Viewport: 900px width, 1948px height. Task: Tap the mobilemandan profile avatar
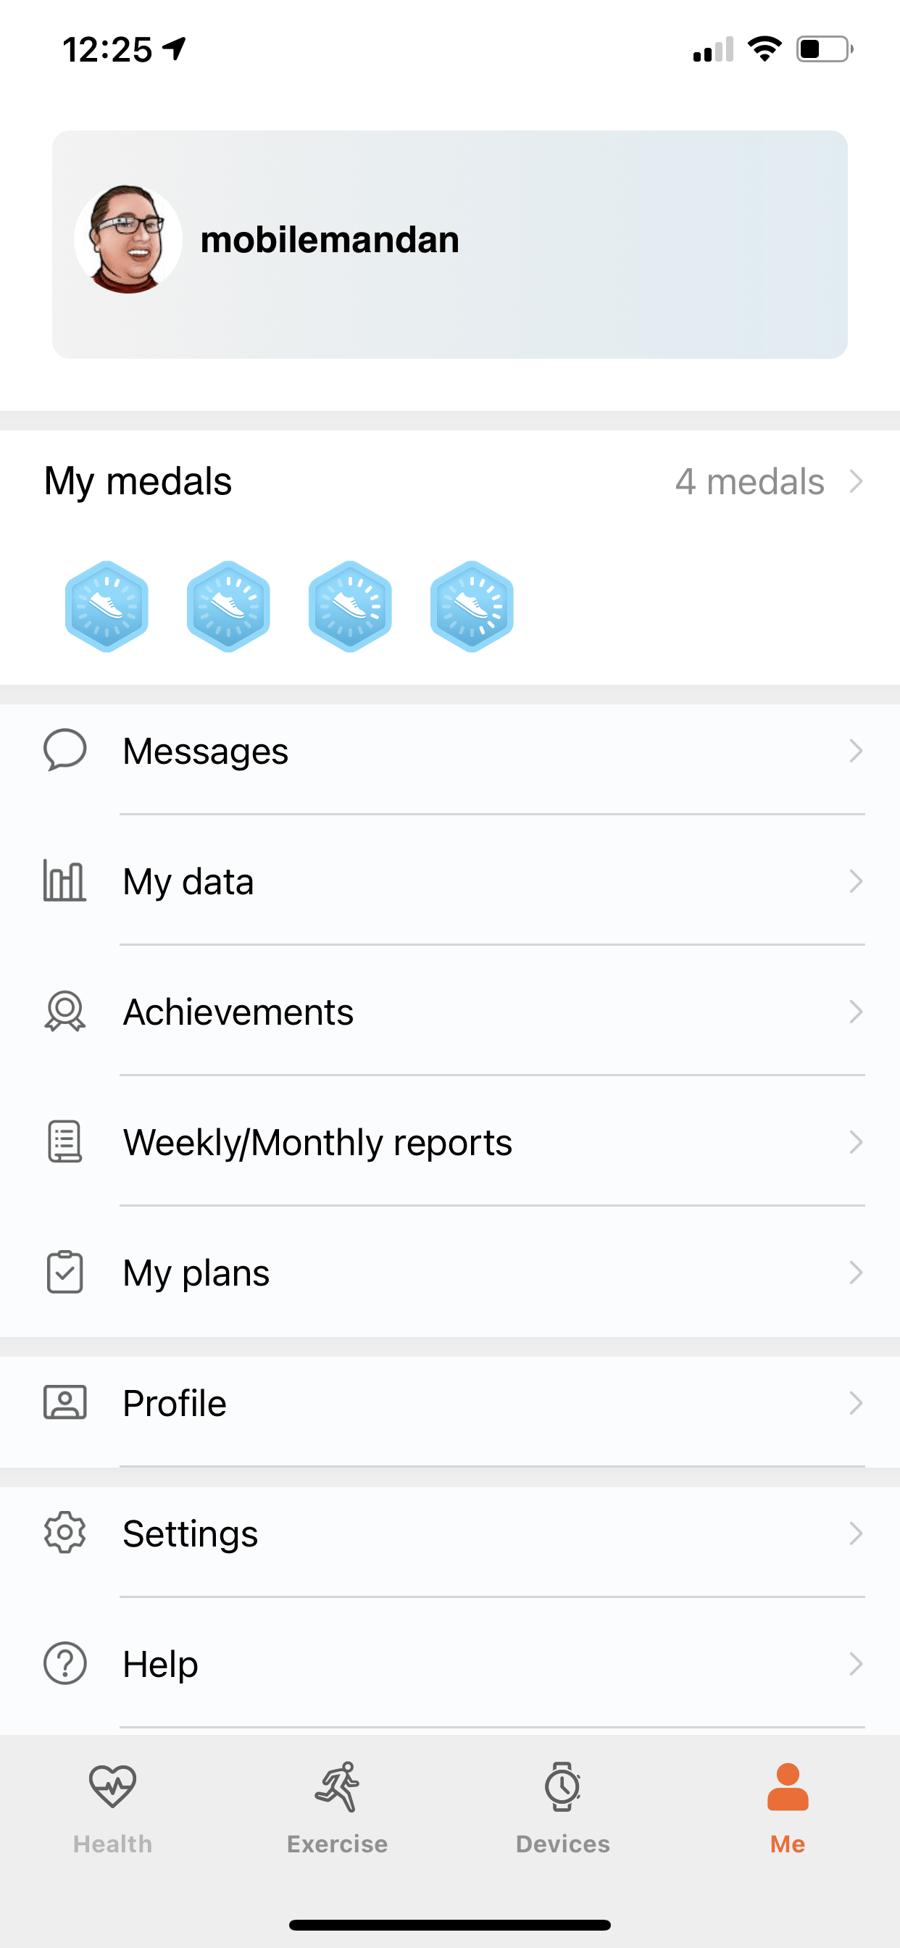pyautogui.click(x=128, y=240)
